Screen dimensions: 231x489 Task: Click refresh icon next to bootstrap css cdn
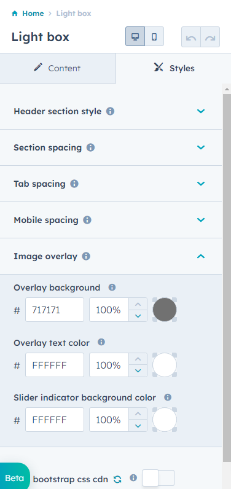117,479
